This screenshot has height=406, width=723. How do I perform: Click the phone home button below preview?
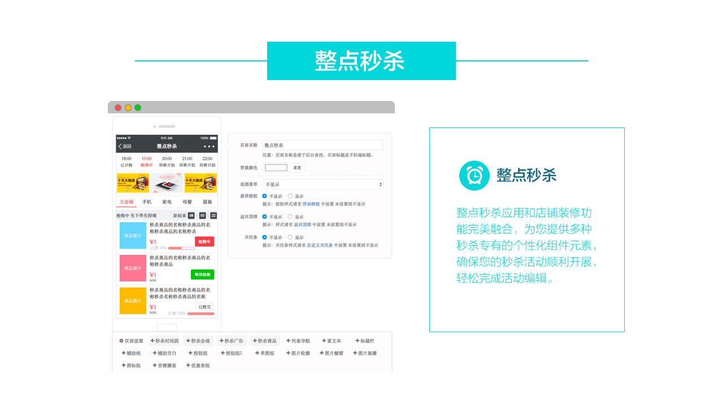point(167,328)
